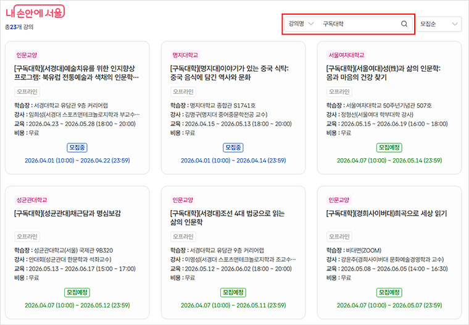
Task: Click 인문교양 tag on 조선 4대 법궁 card
Action: pyautogui.click(x=183, y=200)
